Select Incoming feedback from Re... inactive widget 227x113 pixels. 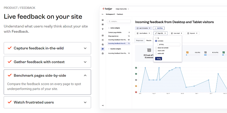point(119,53)
